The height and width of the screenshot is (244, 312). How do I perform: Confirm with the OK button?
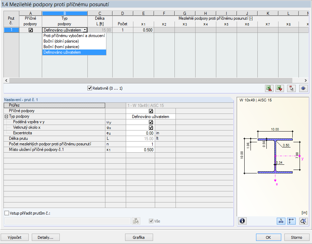tap(268, 237)
